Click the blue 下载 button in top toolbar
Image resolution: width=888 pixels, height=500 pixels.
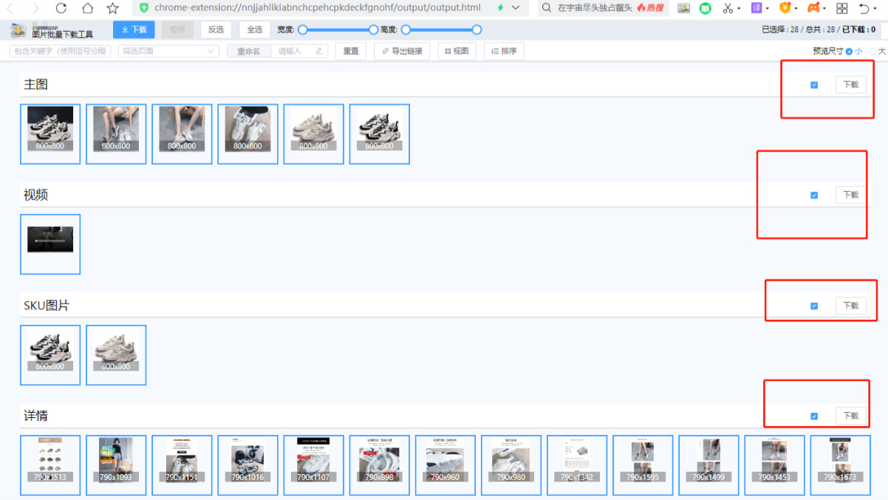(134, 30)
